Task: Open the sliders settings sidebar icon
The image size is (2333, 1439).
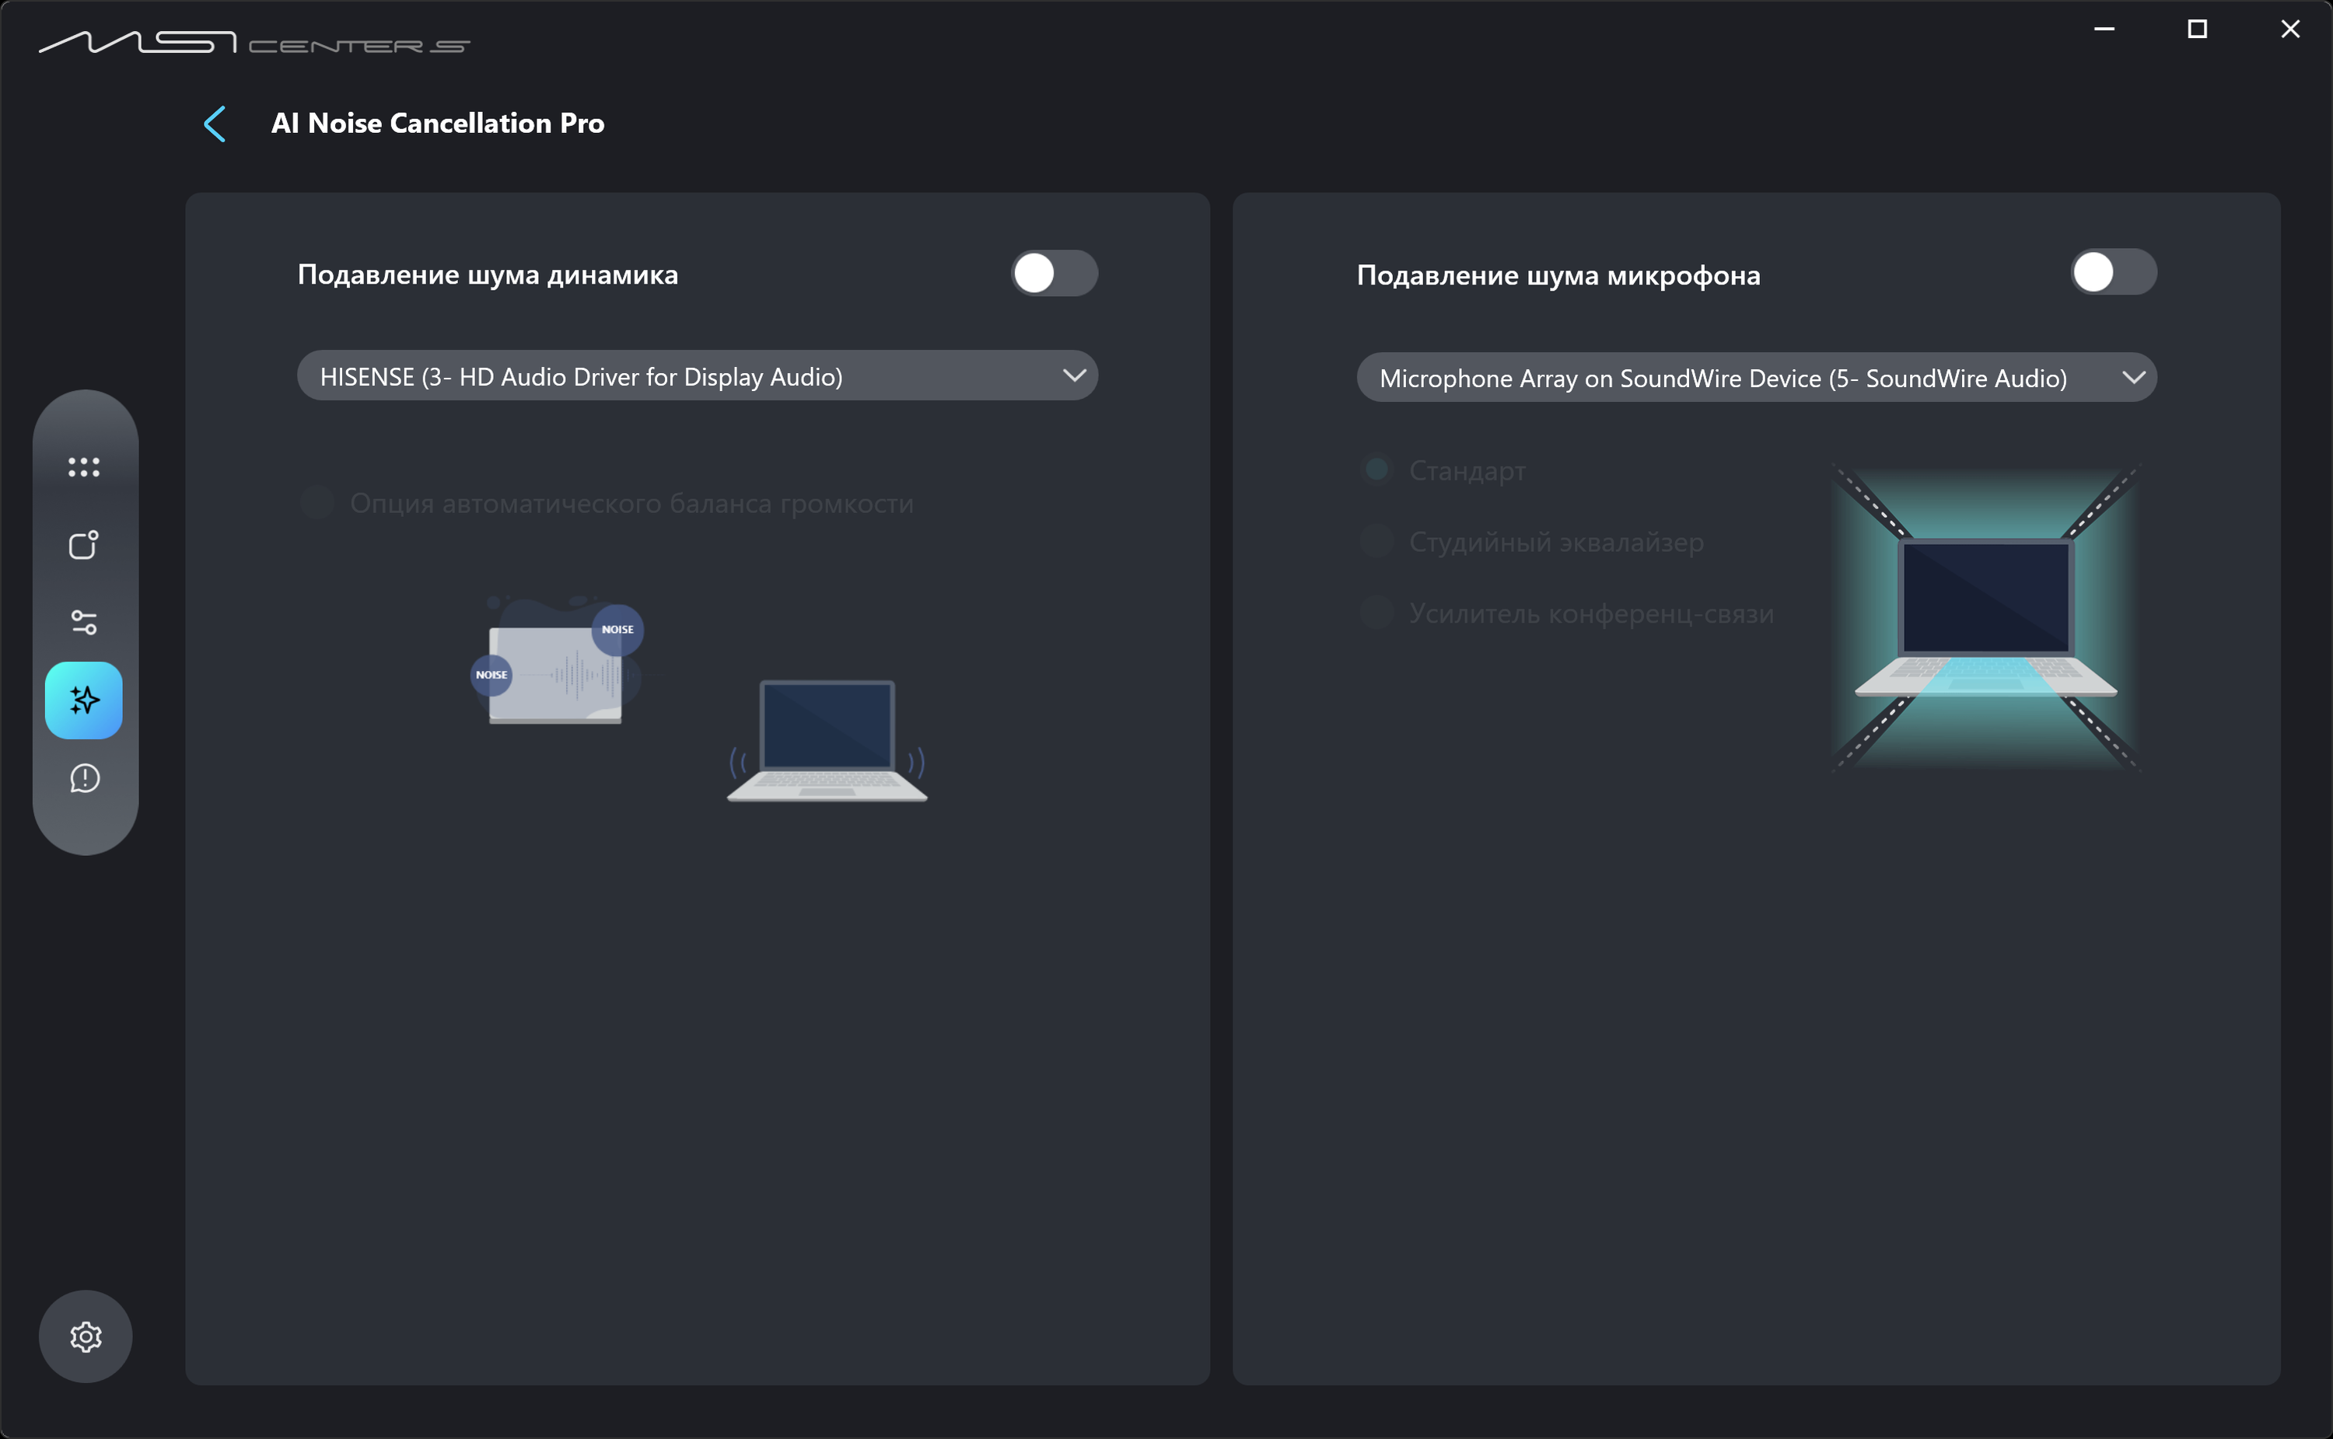Action: pos(84,623)
